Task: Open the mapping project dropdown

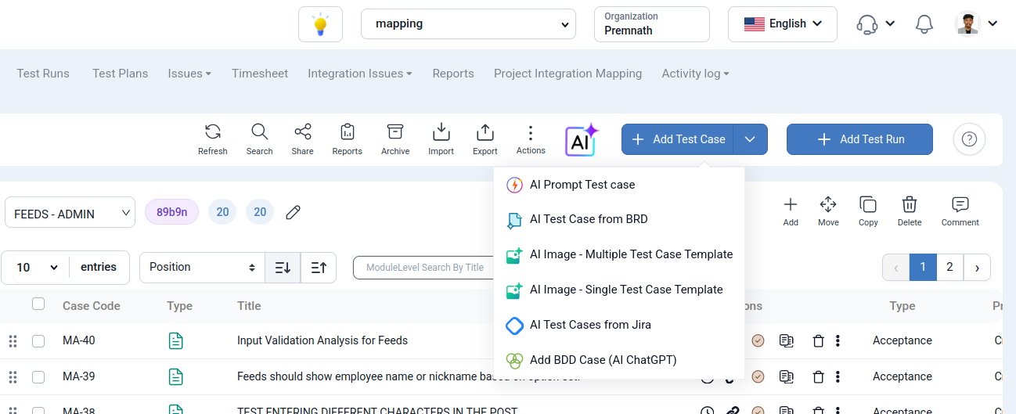Action: (x=468, y=24)
